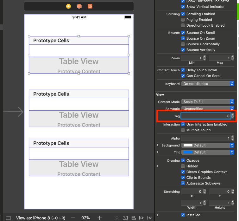Screen dimensions: 239x221
Task: Click the Zoom Max stepper
Action: 233,58
